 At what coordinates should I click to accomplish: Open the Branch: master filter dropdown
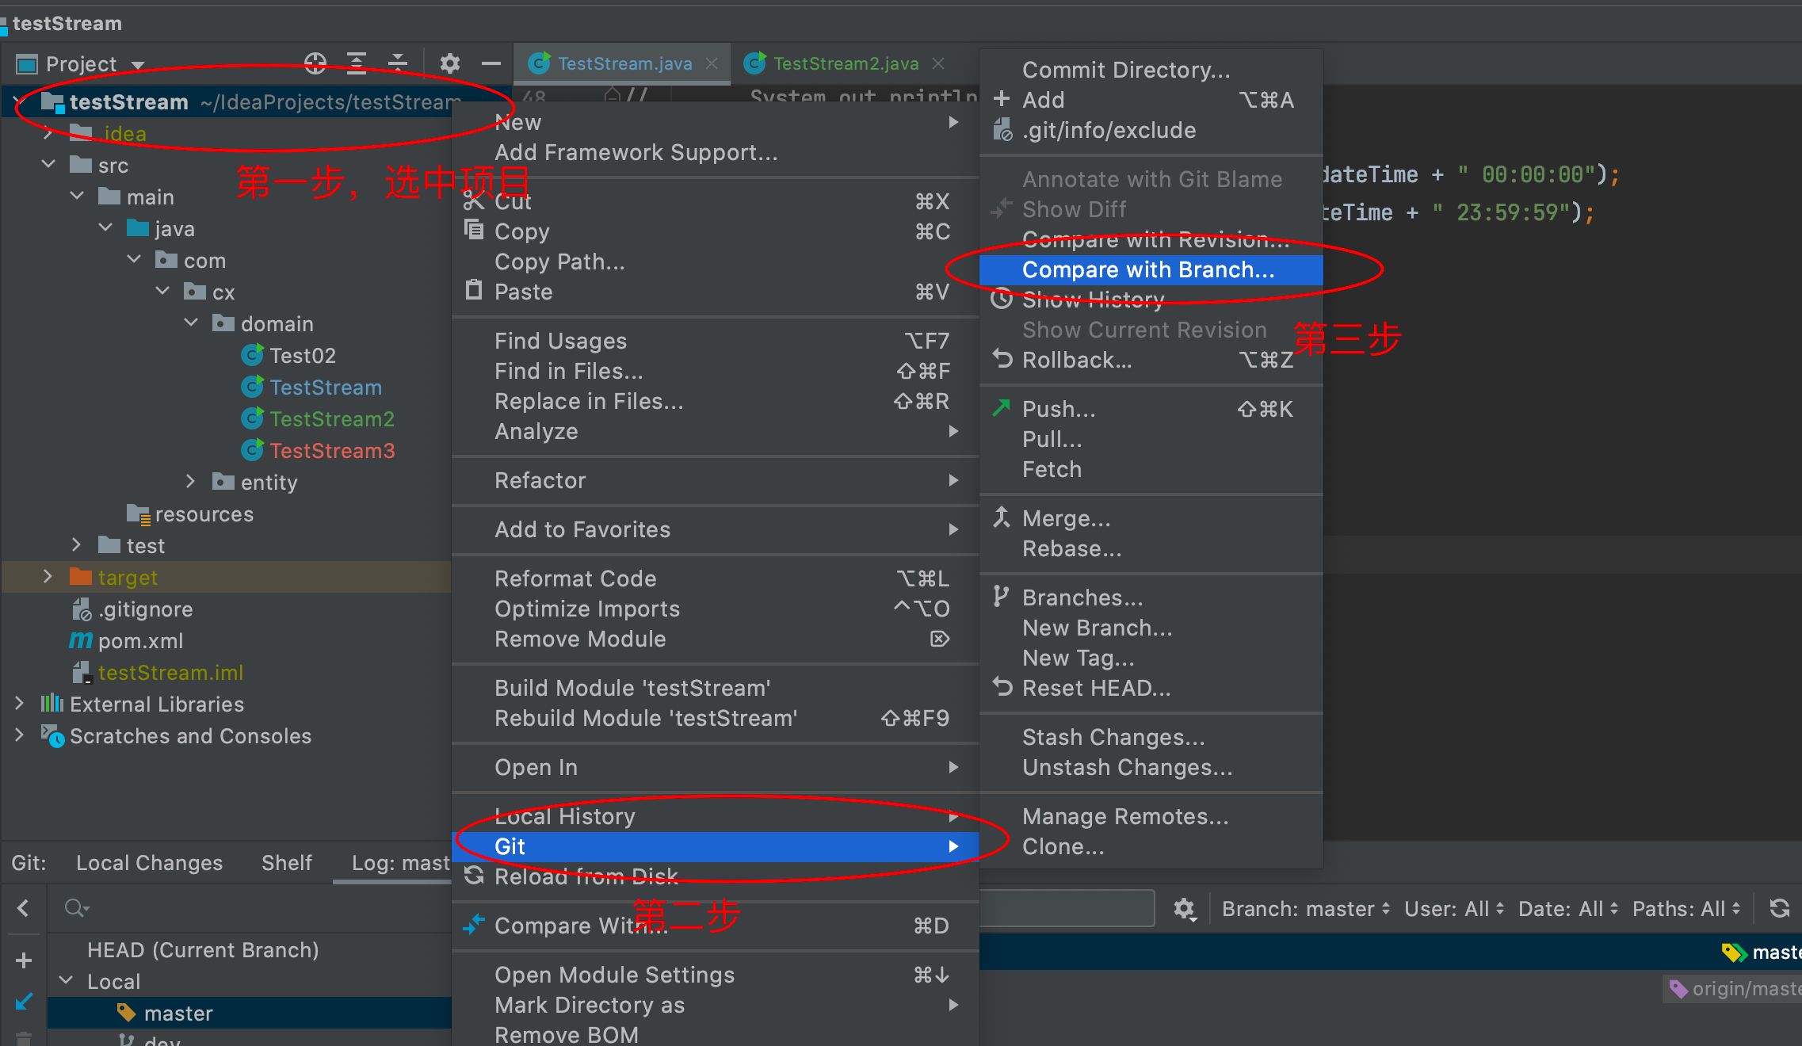1306,909
